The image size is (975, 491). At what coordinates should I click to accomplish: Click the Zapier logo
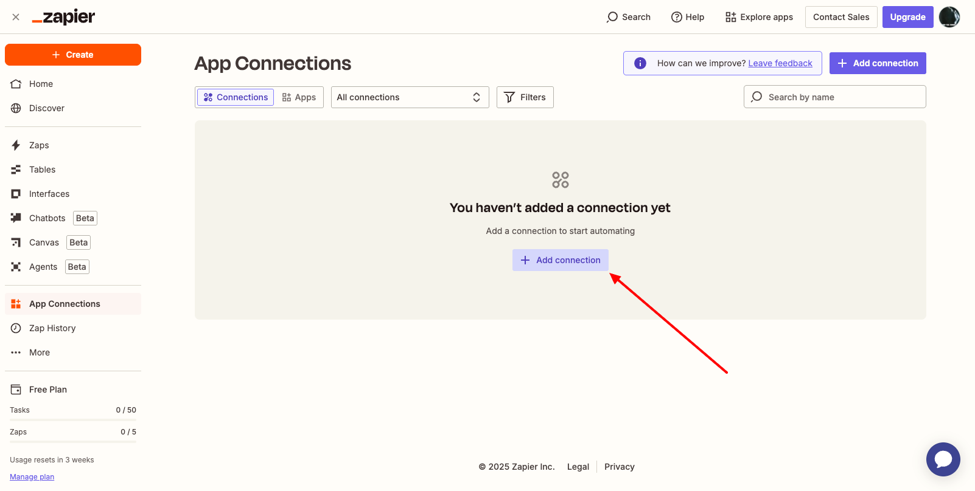coord(63,17)
